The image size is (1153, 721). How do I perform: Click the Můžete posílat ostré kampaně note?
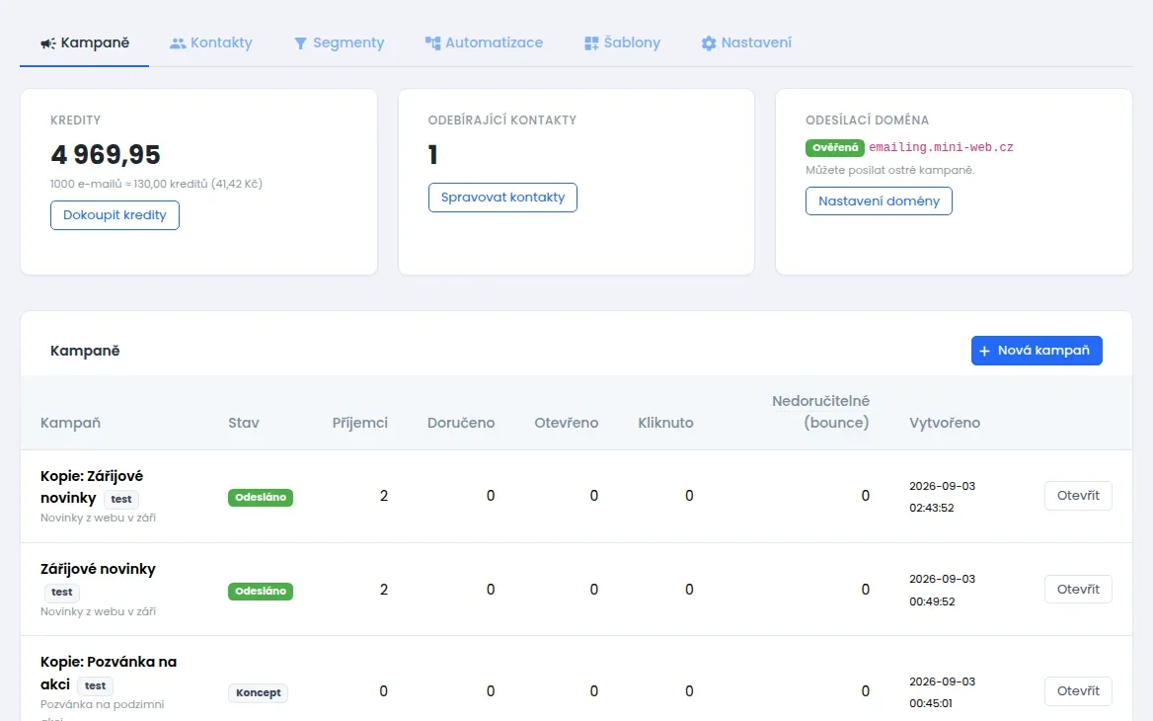[889, 170]
